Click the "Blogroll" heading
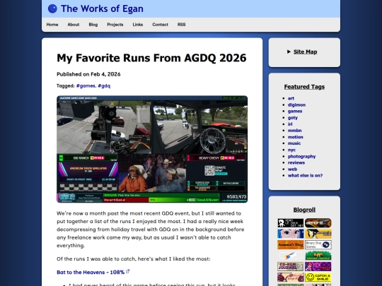The height and width of the screenshot is (286, 382). [x=304, y=210]
